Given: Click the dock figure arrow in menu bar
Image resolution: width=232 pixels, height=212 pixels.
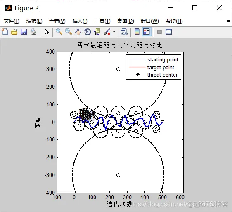Looking at the screenshot, I should (228, 21).
